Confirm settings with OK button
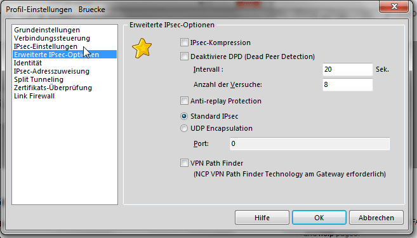Viewport: 417px width, 238px height. point(319,218)
